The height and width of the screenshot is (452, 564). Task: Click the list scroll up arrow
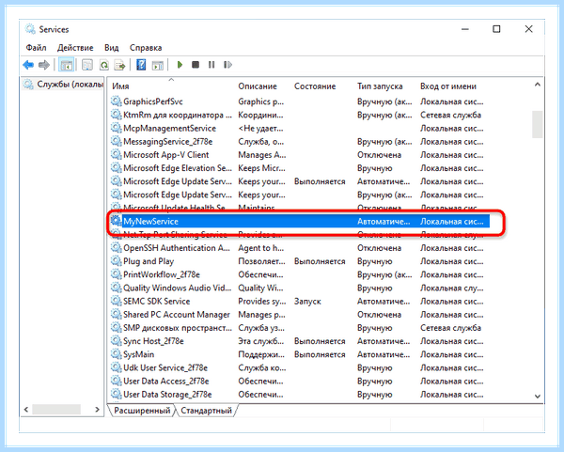click(x=538, y=85)
